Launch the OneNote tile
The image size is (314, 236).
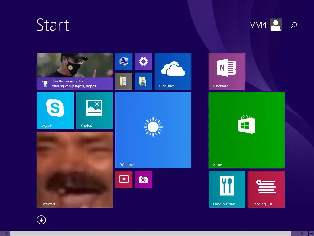[x=227, y=71]
